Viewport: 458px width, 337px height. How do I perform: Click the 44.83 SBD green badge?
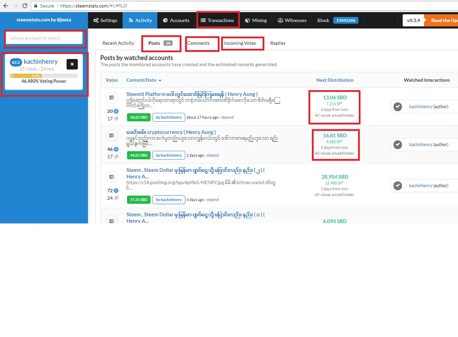[x=139, y=155]
